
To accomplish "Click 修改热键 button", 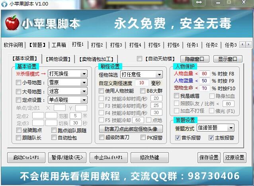I will (x=150, y=157).
